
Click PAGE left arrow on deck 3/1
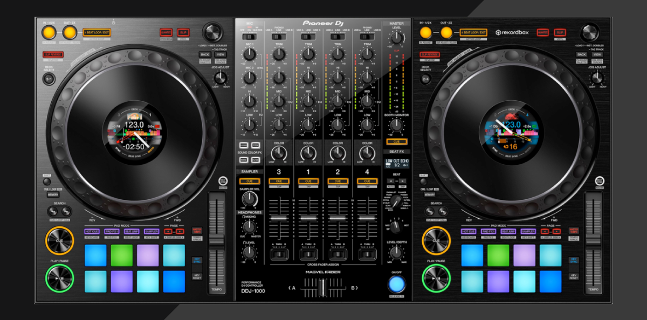pos(168,231)
